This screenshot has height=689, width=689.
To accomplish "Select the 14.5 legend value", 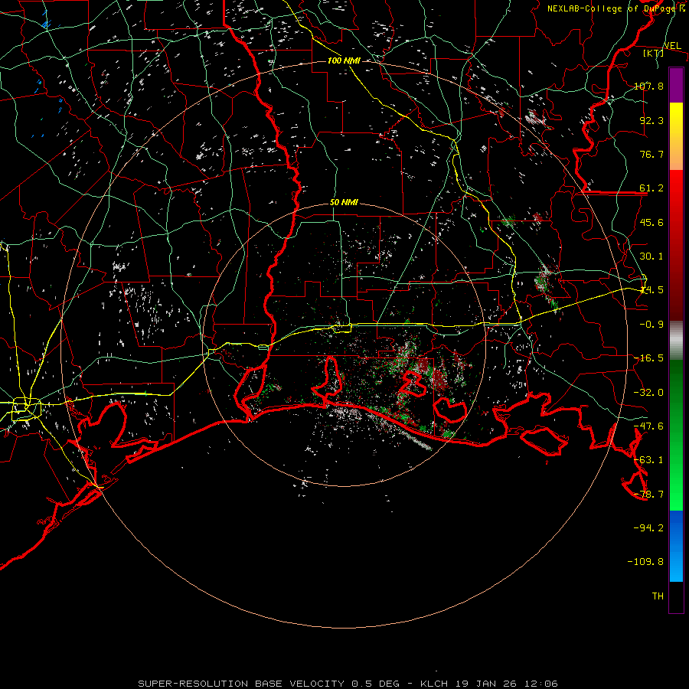I will (651, 290).
